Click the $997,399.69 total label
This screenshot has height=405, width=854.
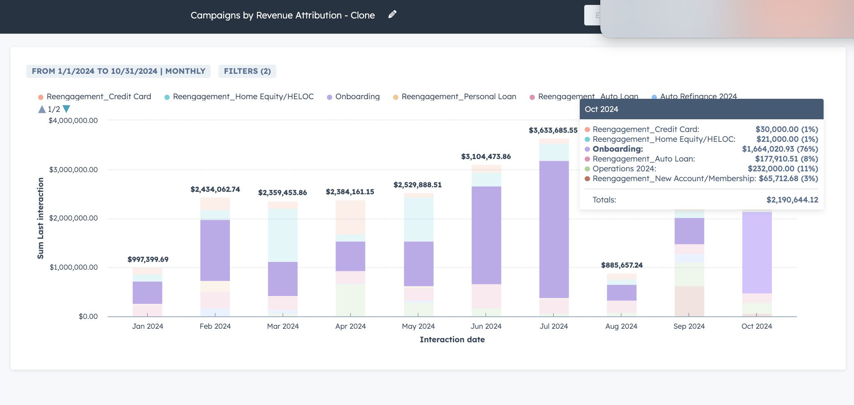(x=148, y=259)
